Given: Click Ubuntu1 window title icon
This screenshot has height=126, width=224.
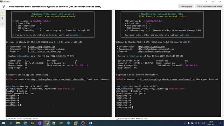Looking at the screenshot, I should [x=1, y=1].
